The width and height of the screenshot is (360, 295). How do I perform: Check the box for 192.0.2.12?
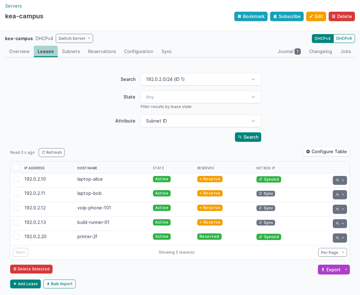coord(16,208)
